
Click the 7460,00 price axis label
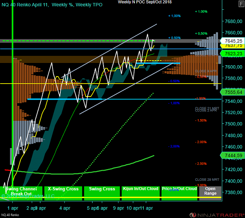(234, 147)
